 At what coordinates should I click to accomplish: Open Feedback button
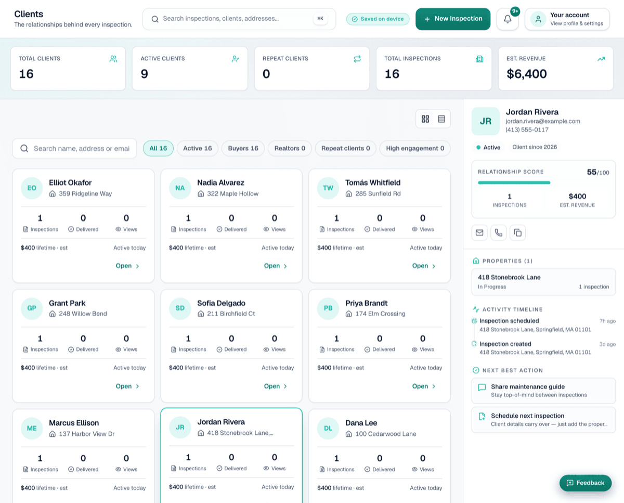pos(586,483)
